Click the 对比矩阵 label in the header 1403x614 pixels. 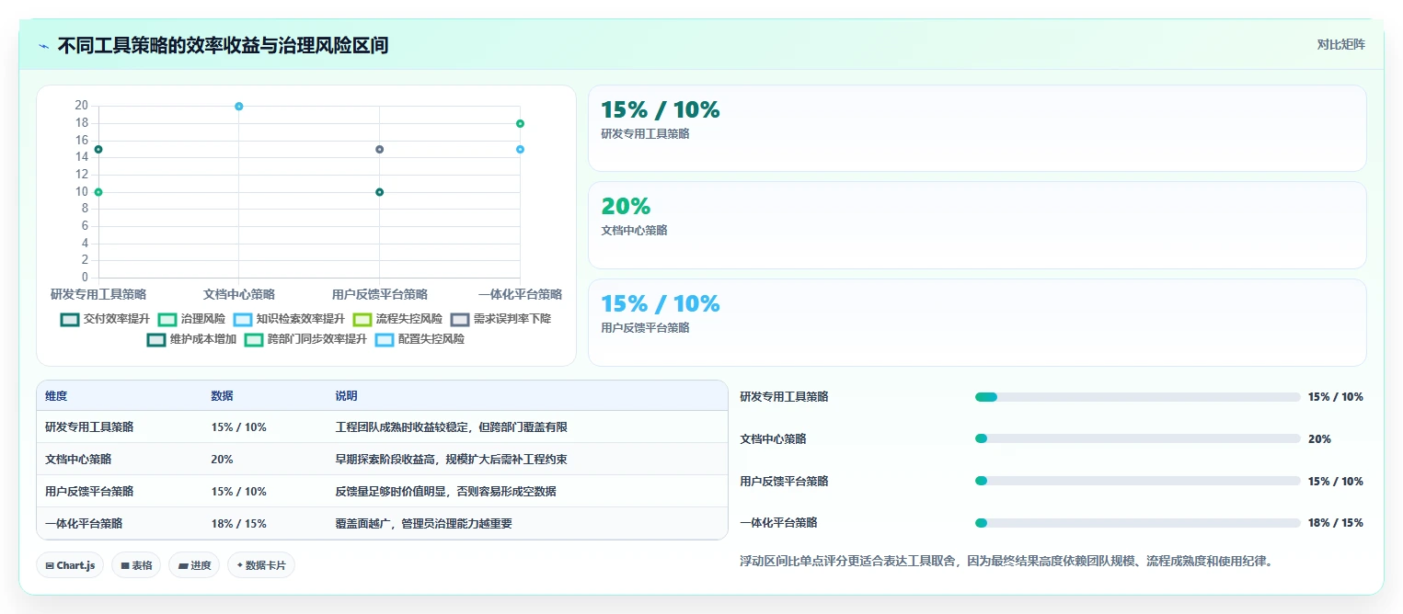point(1340,44)
